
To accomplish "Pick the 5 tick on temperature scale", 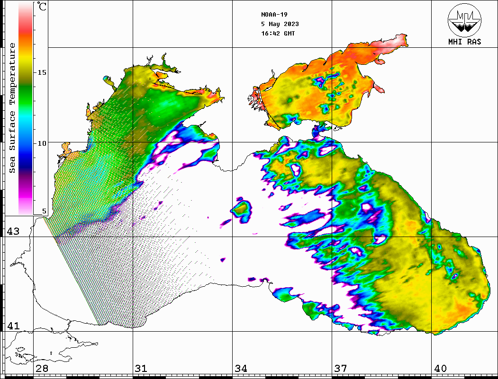I will (x=44, y=211).
